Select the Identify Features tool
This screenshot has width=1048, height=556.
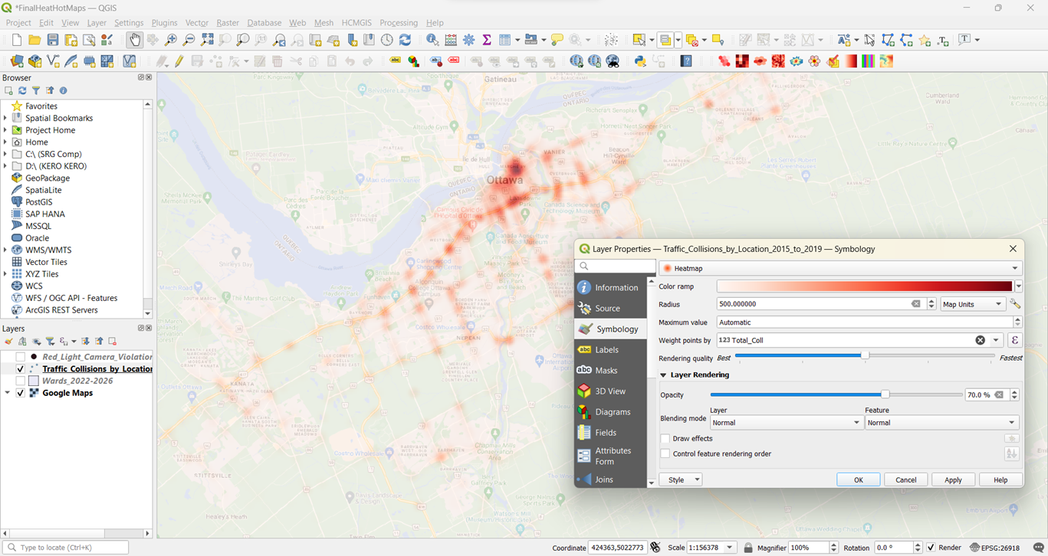(432, 40)
